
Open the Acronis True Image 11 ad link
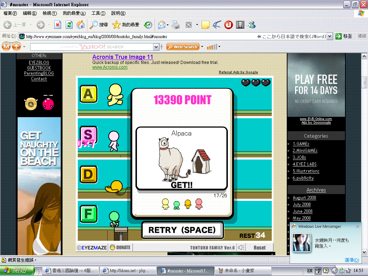pos(123,57)
